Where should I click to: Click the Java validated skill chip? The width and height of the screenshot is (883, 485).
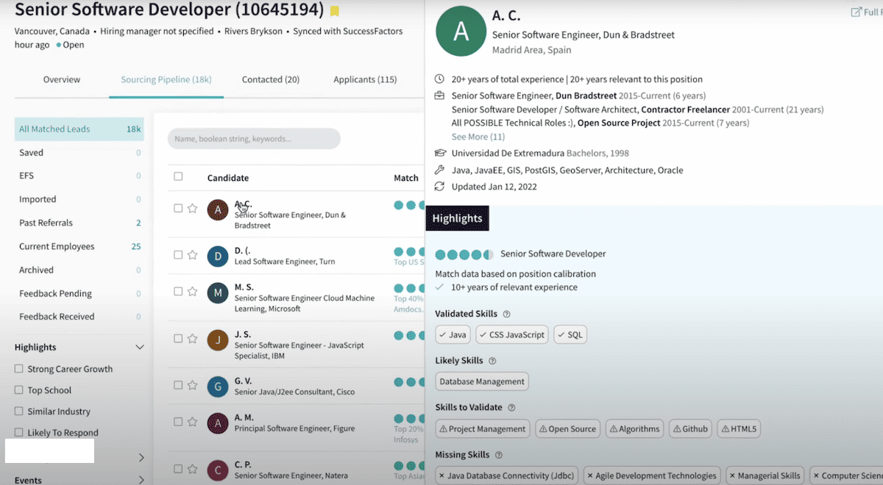[x=453, y=334]
